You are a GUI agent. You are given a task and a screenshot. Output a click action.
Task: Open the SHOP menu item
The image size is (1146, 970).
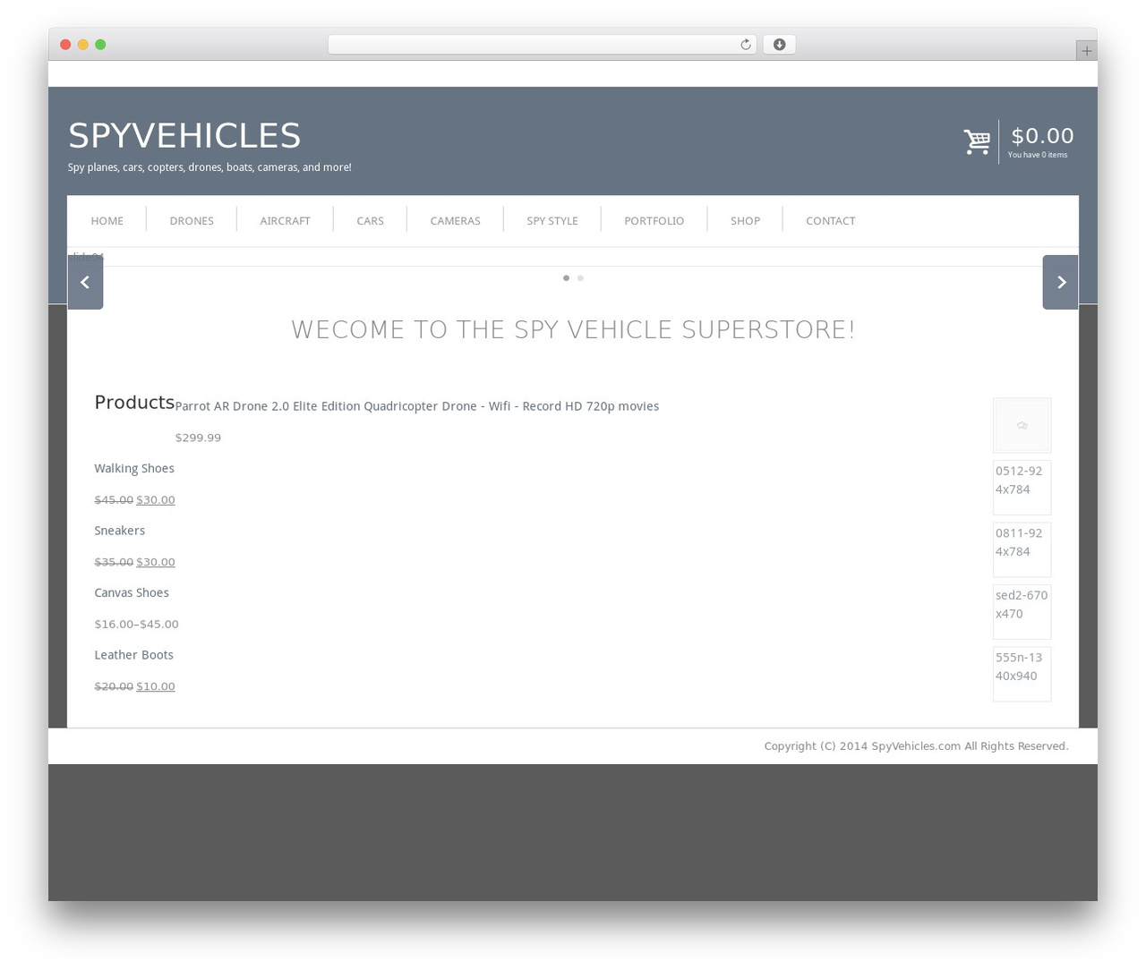(745, 221)
